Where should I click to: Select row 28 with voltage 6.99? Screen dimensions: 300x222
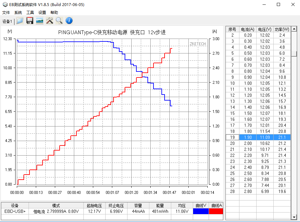pos(258,192)
